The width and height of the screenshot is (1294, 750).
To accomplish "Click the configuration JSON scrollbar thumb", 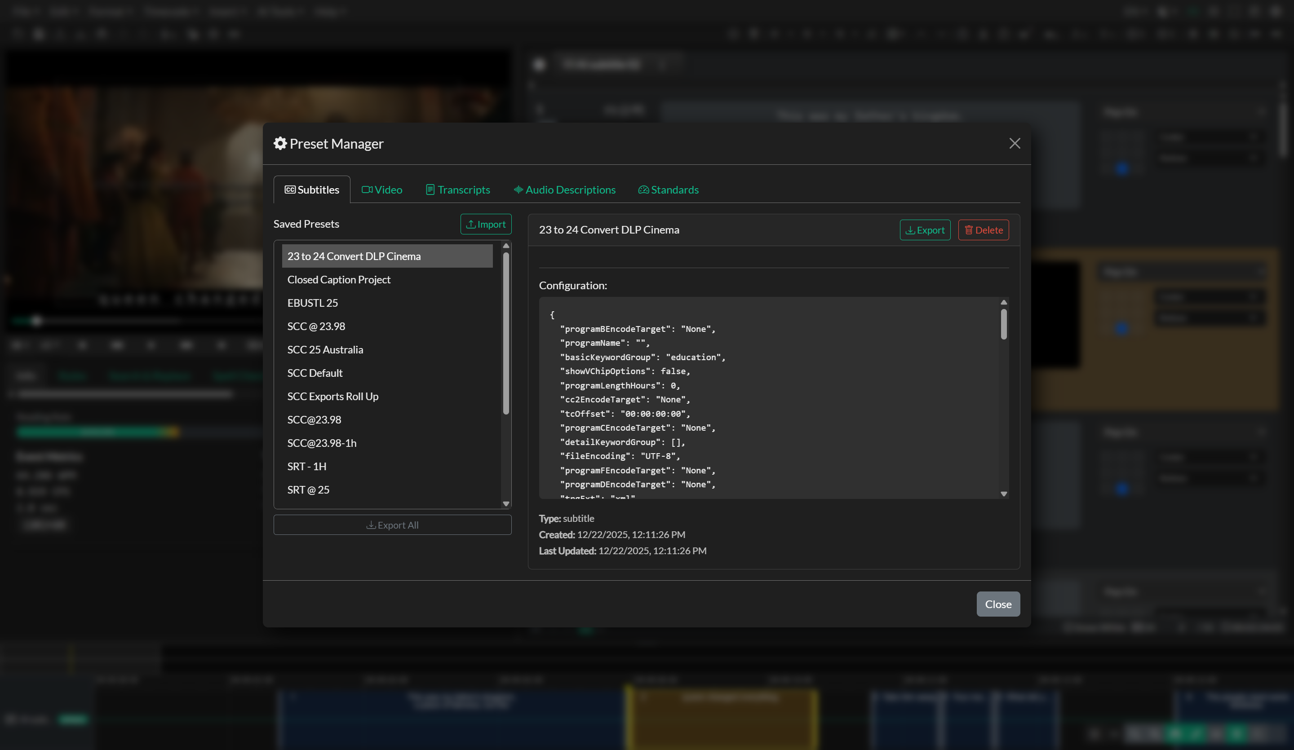I will pyautogui.click(x=1003, y=324).
